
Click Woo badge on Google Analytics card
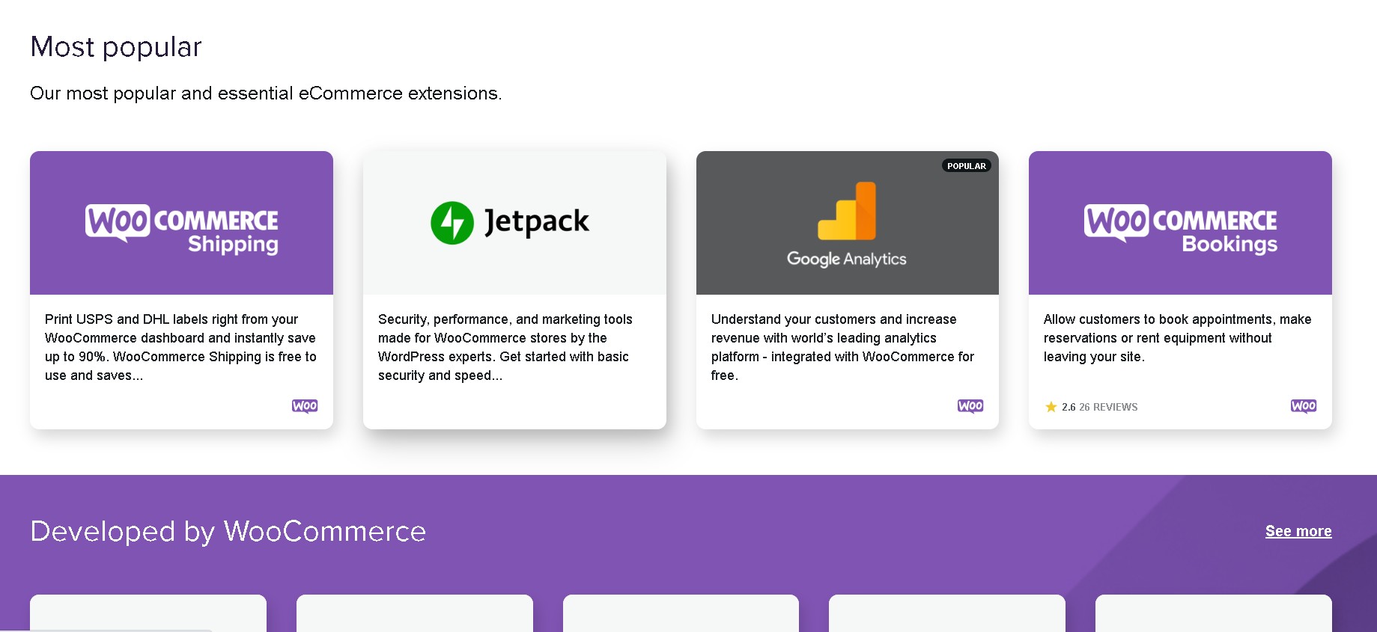click(970, 406)
